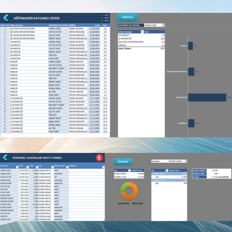Collapse AVANS VERİLDİ group in monthly pivot
The width and height of the screenshot is (232, 232).
[153, 174]
